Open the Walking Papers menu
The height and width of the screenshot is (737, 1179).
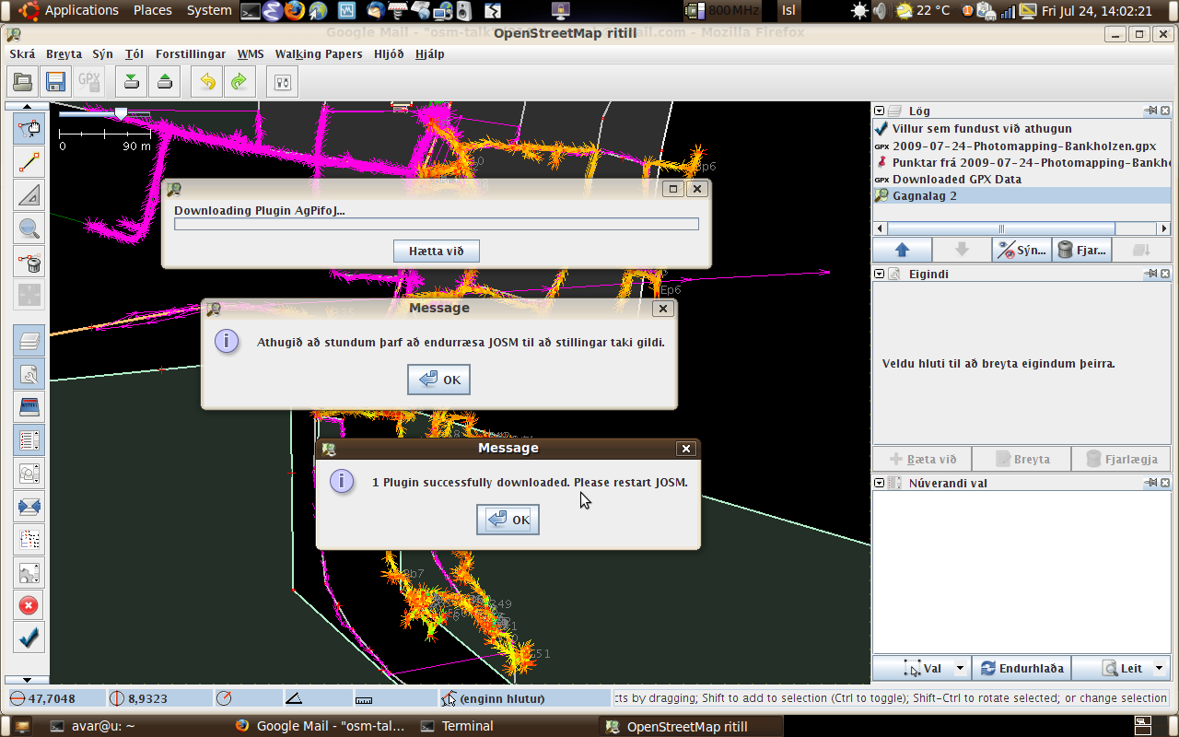(318, 54)
